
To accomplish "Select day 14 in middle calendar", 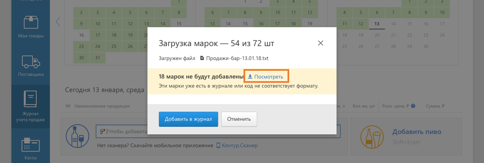I will click(x=228, y=24).
